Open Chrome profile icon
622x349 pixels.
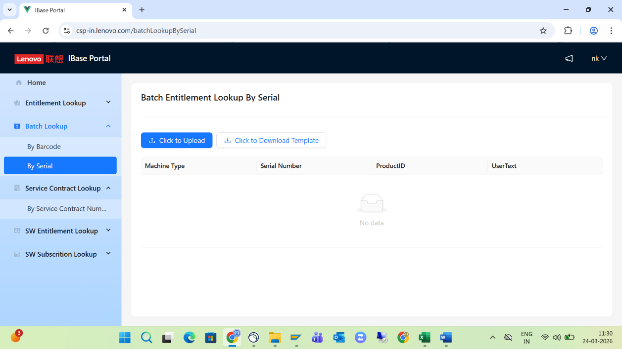pyautogui.click(x=594, y=31)
